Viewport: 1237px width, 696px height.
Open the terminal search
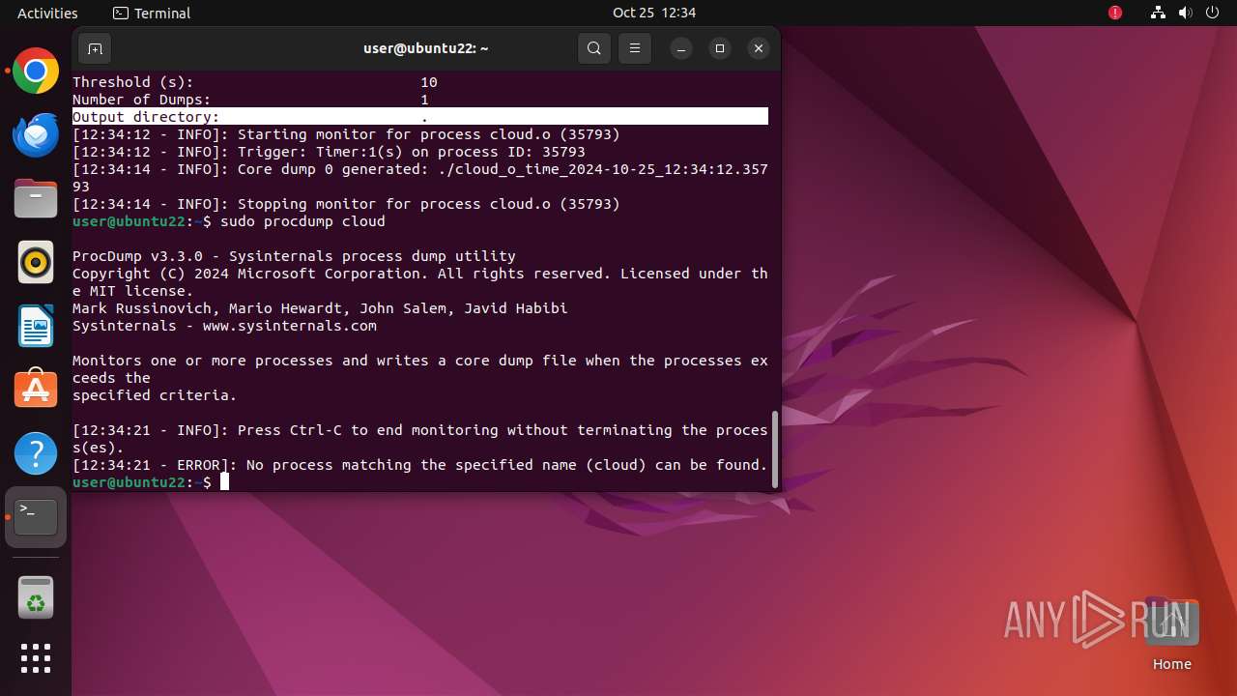594,48
